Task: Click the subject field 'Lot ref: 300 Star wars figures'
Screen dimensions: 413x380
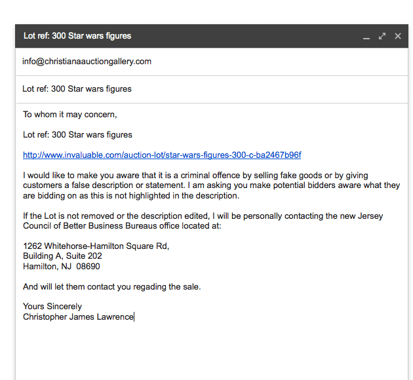Action: 212,89
